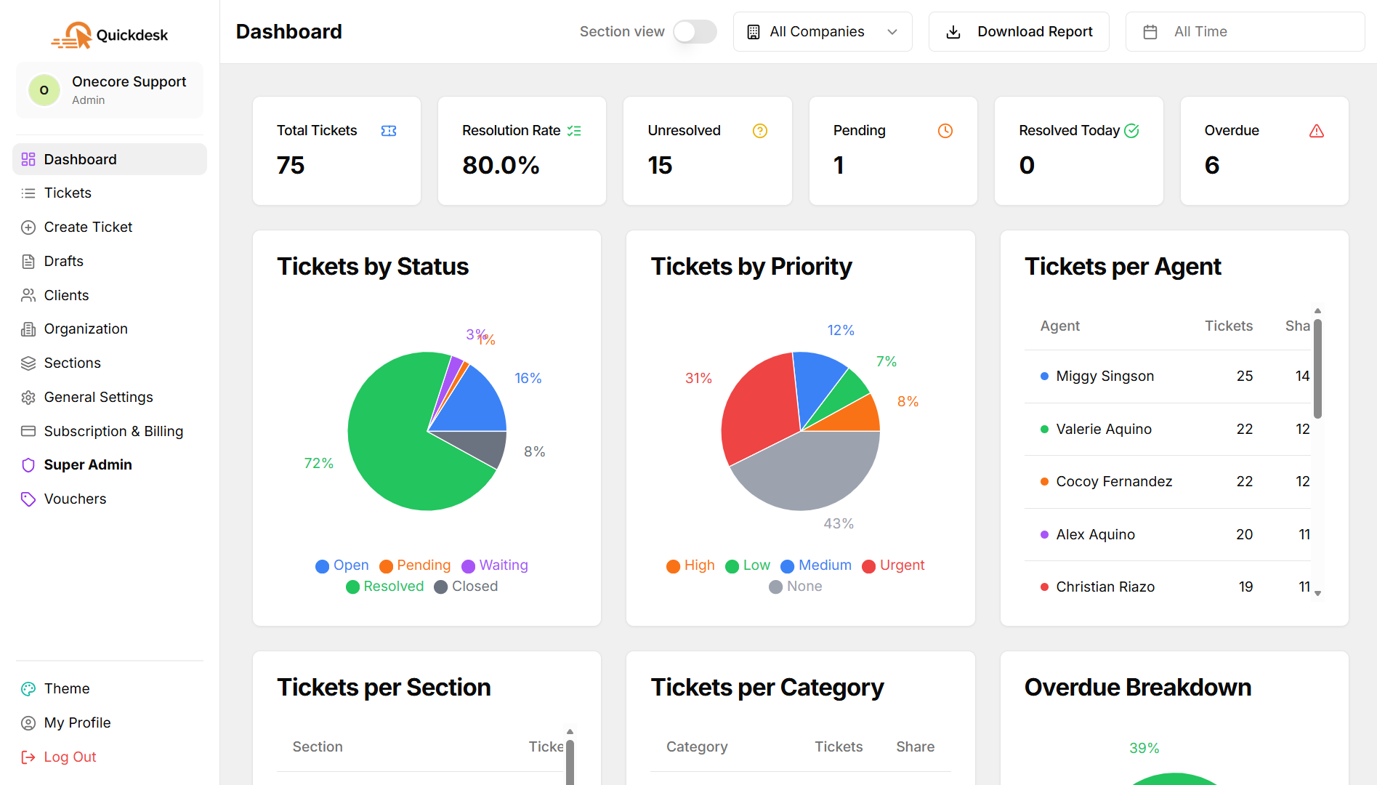The height and width of the screenshot is (785, 1377).
Task: Click the Tickets list icon
Action: [x=28, y=193]
